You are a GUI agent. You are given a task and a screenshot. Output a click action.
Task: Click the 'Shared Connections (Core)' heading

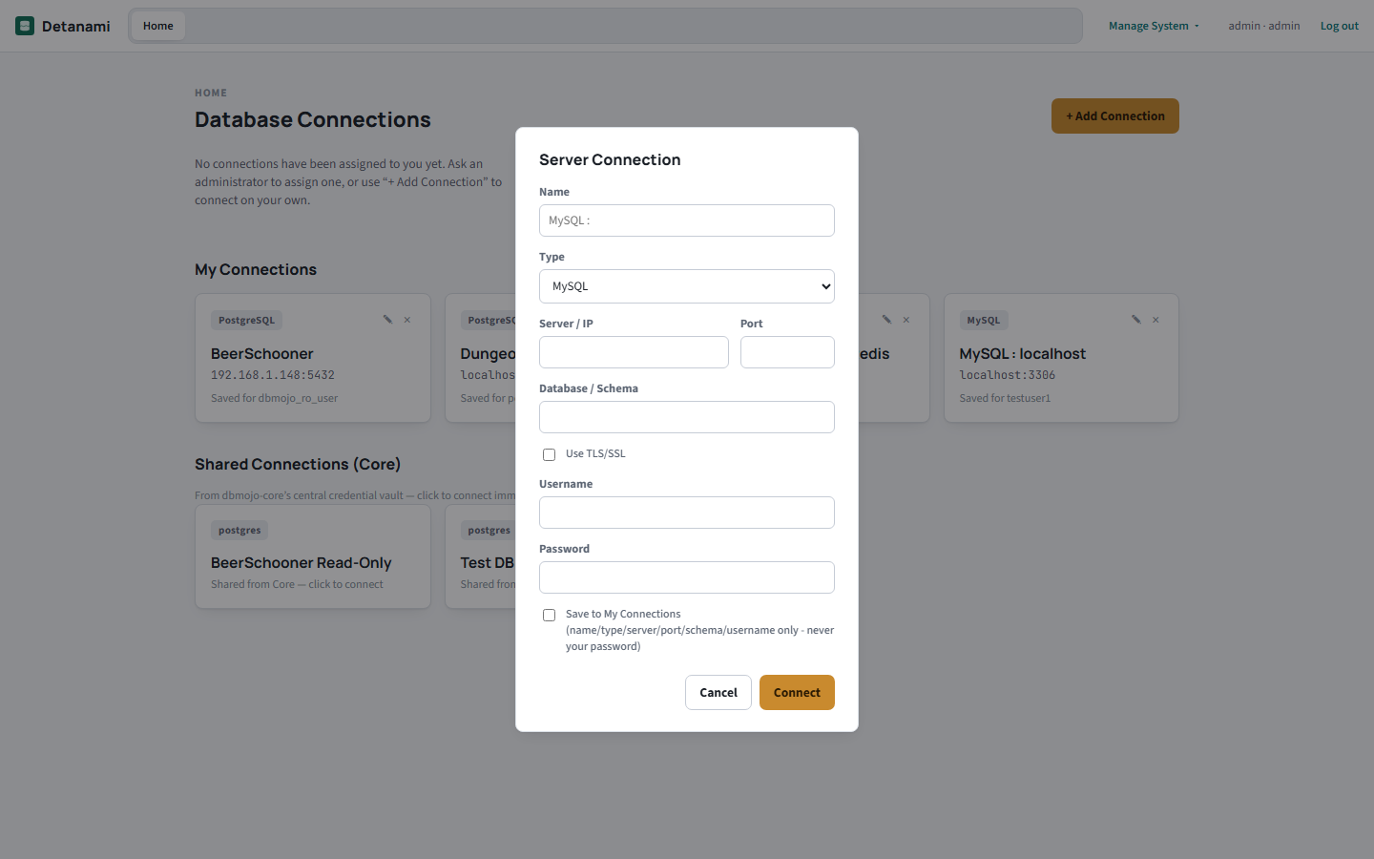coord(298,464)
